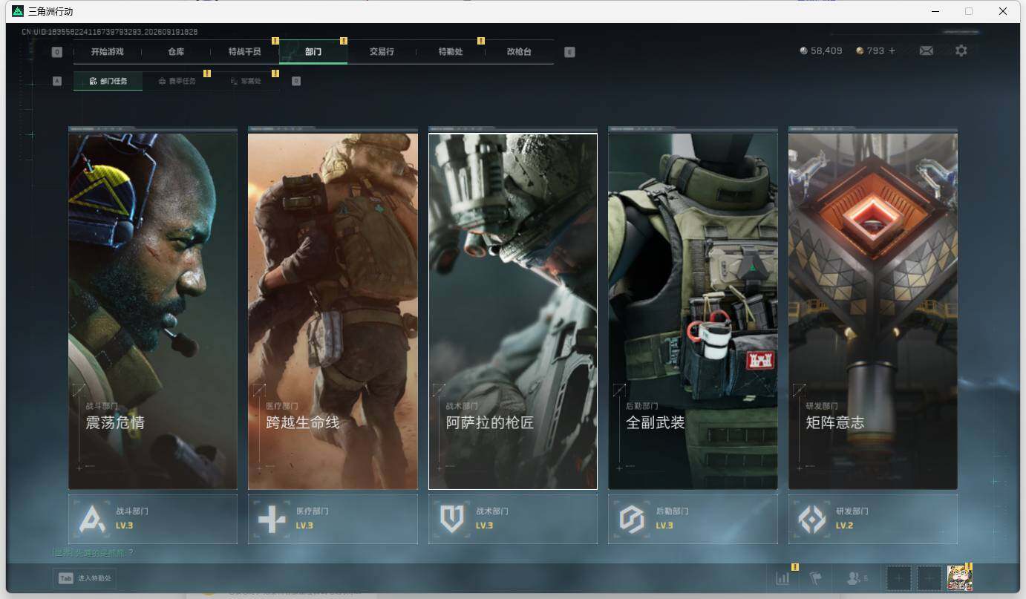1026x599 pixels.
Task: Click the 战斗部门 logo icon at LV.3
Action: click(x=93, y=519)
